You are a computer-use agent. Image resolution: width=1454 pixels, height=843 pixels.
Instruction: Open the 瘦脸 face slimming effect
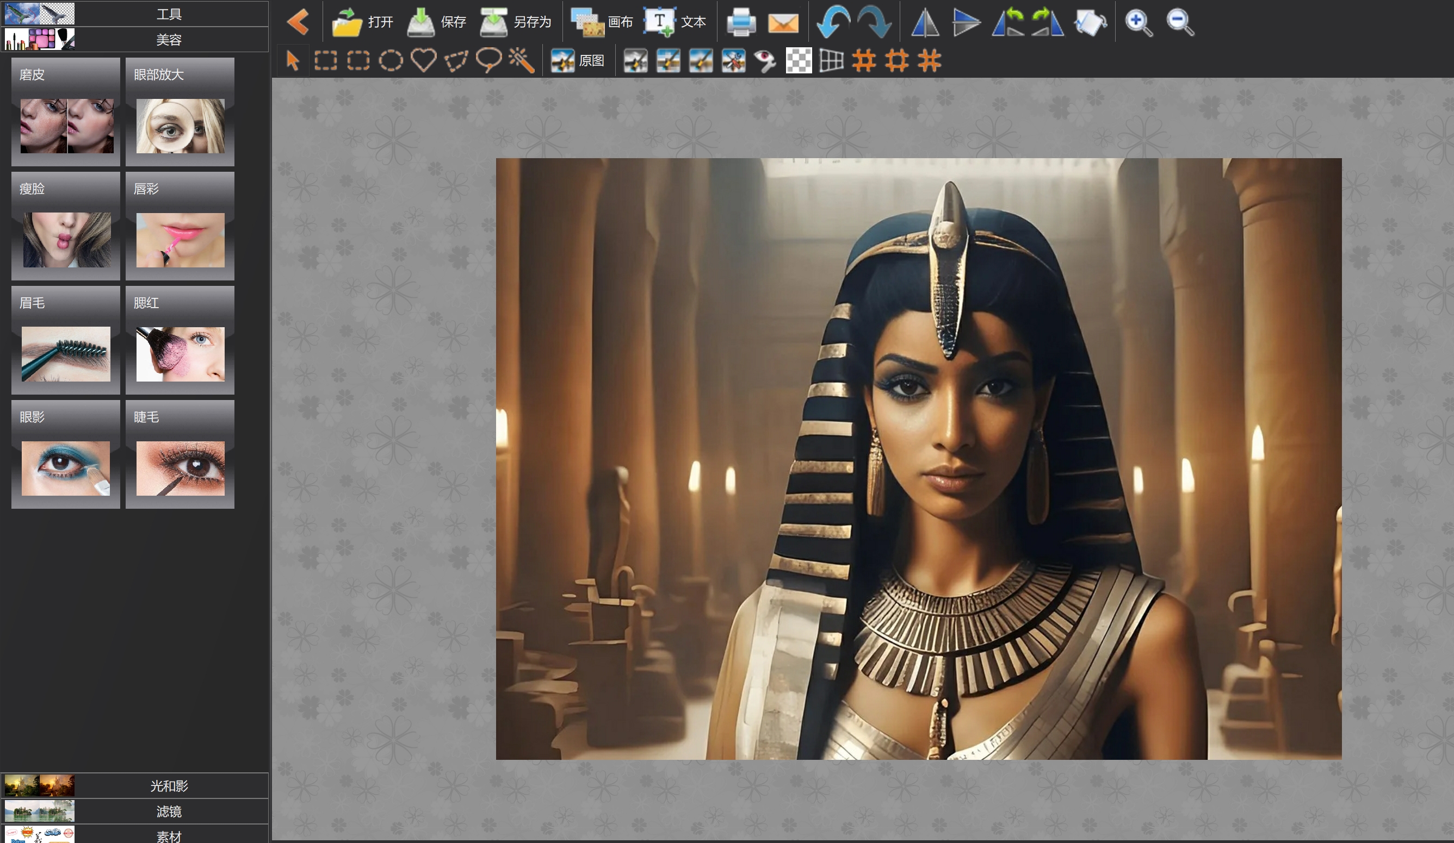[x=66, y=226]
